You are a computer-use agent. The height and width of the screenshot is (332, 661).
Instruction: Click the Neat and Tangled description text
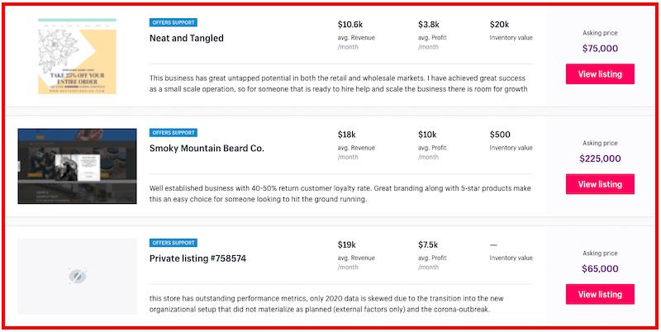point(339,83)
